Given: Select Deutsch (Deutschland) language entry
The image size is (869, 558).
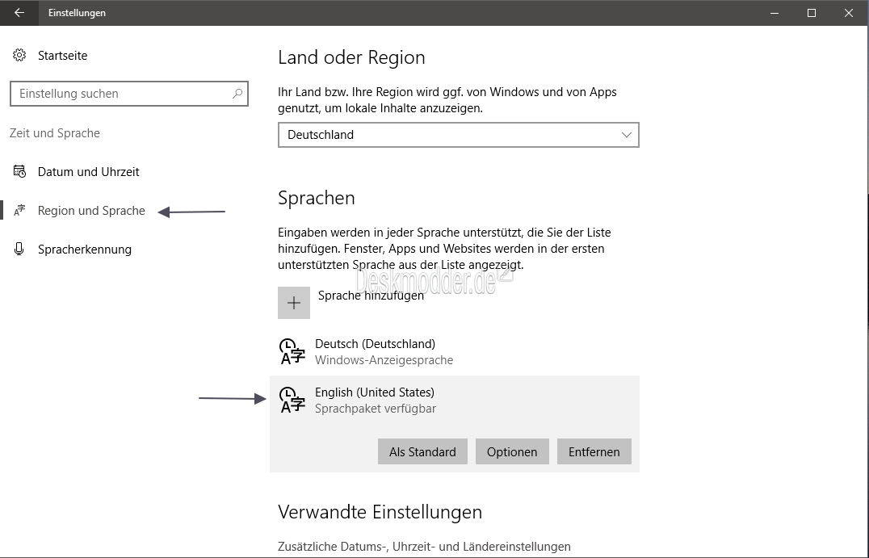Looking at the screenshot, I should tap(455, 351).
